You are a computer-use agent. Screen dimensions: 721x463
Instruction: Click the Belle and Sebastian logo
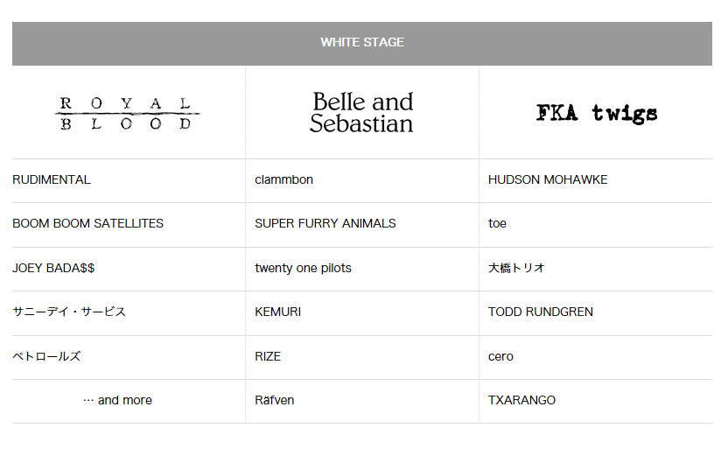tap(362, 113)
